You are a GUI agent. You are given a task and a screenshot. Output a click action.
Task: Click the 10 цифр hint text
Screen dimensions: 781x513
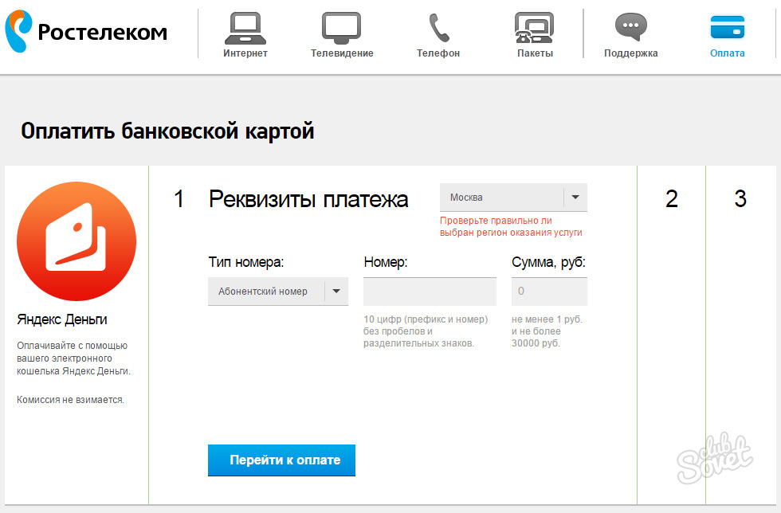pos(426,331)
